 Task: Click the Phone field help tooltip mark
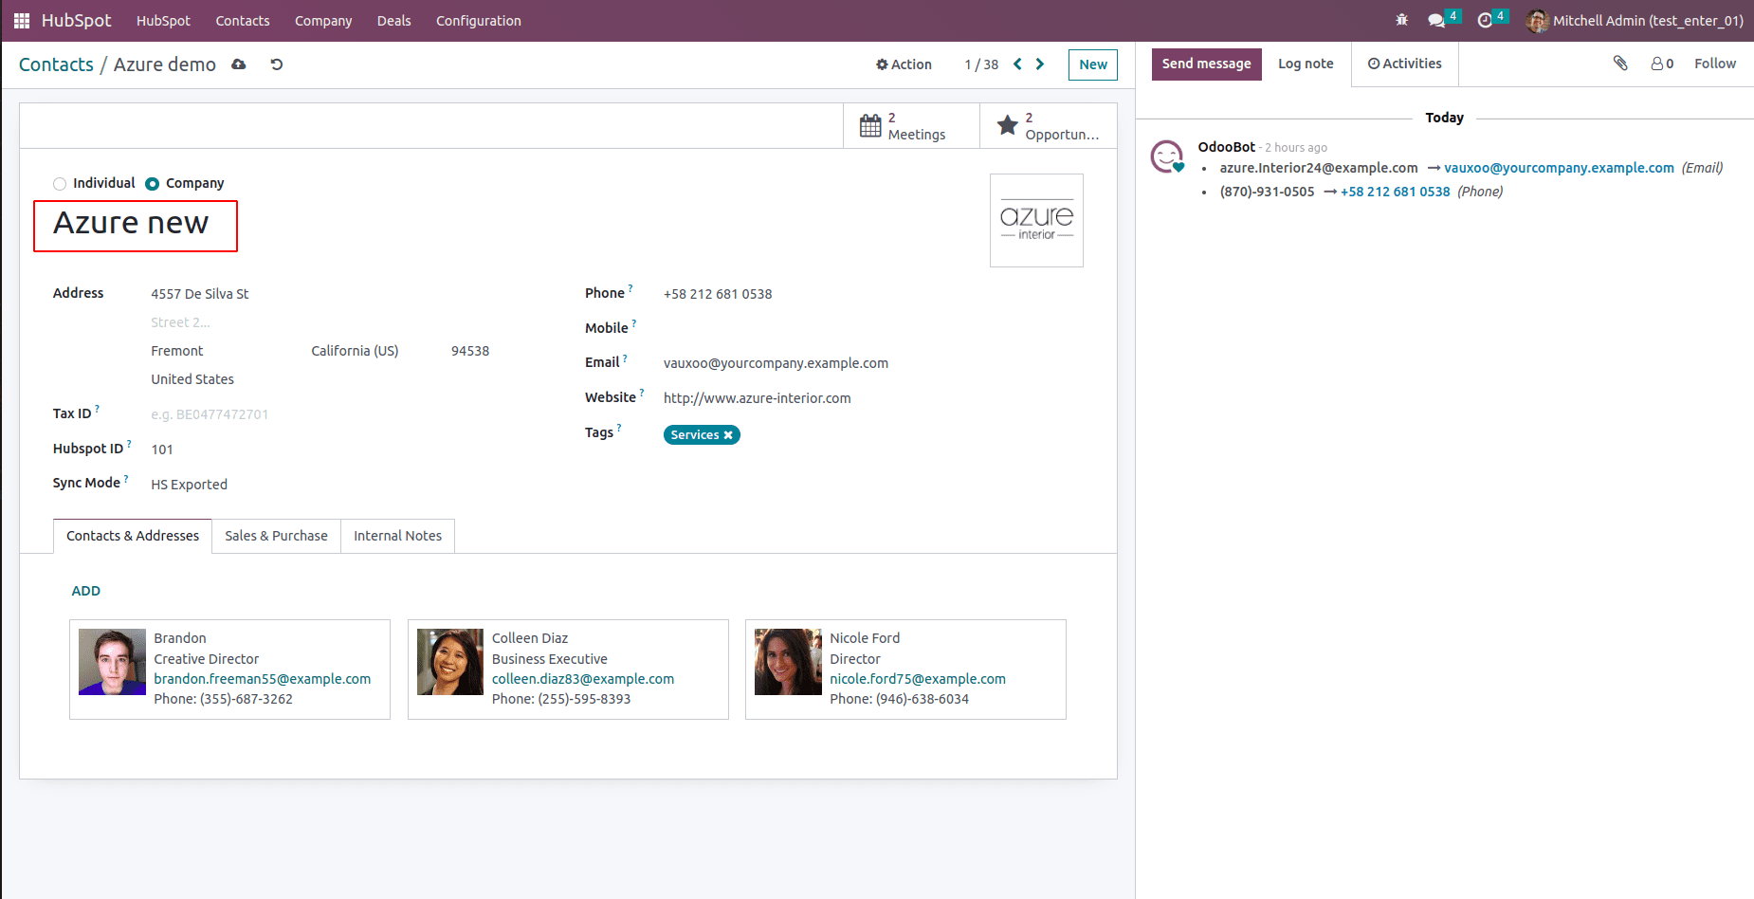click(x=630, y=288)
